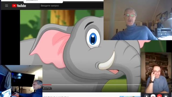
Task: Click the red button in call controls
Action: point(159,96)
